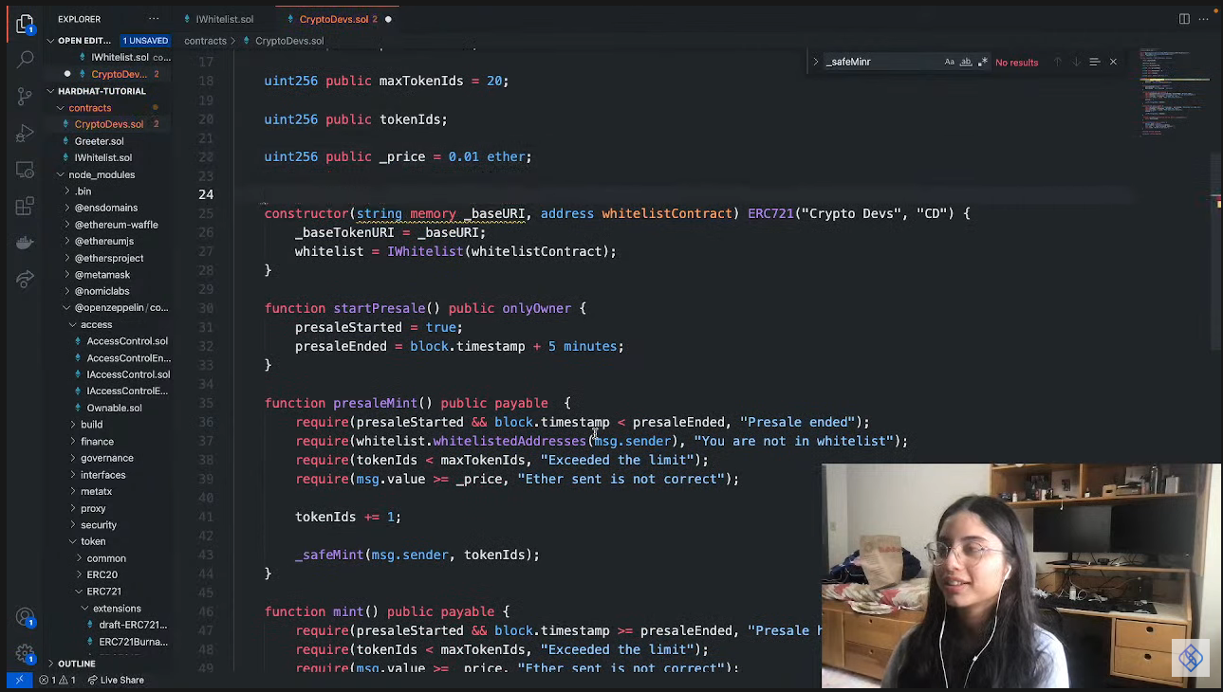This screenshot has width=1223, height=692.
Task: Expand the Replace toggle chevron in find widget
Action: 815,62
